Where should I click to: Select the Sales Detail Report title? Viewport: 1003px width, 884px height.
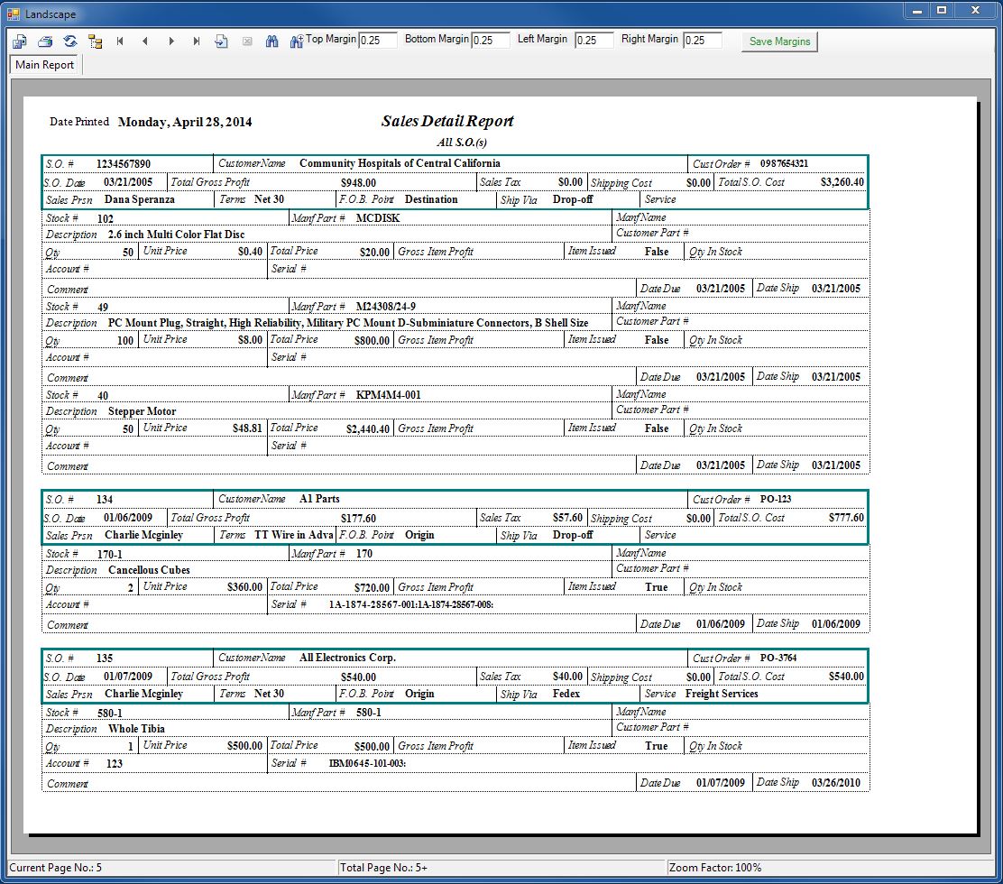(x=447, y=121)
